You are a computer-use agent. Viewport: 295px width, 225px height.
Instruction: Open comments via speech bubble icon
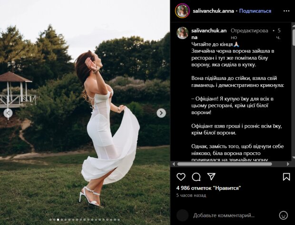click(x=196, y=177)
